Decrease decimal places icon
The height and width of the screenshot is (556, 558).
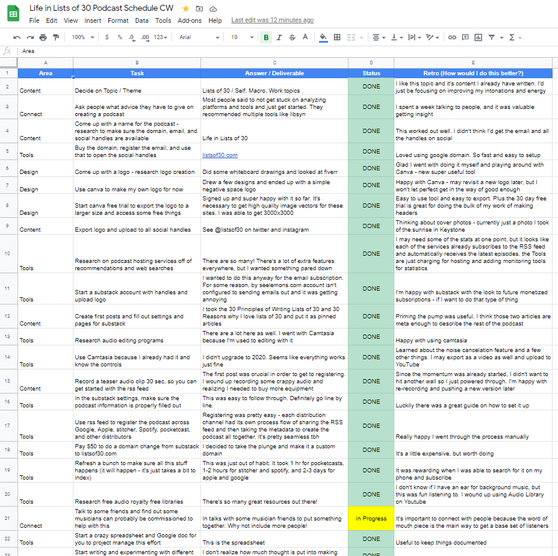[x=132, y=37]
